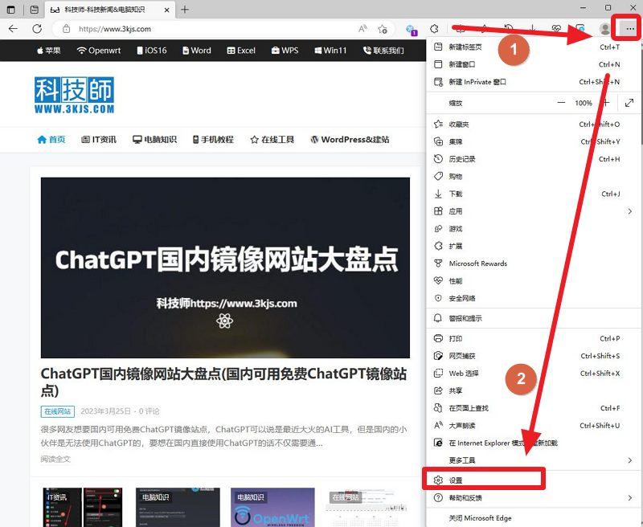The image size is (643, 527).
Task: Go to IT资讯 navigation tab
Action: (99, 140)
